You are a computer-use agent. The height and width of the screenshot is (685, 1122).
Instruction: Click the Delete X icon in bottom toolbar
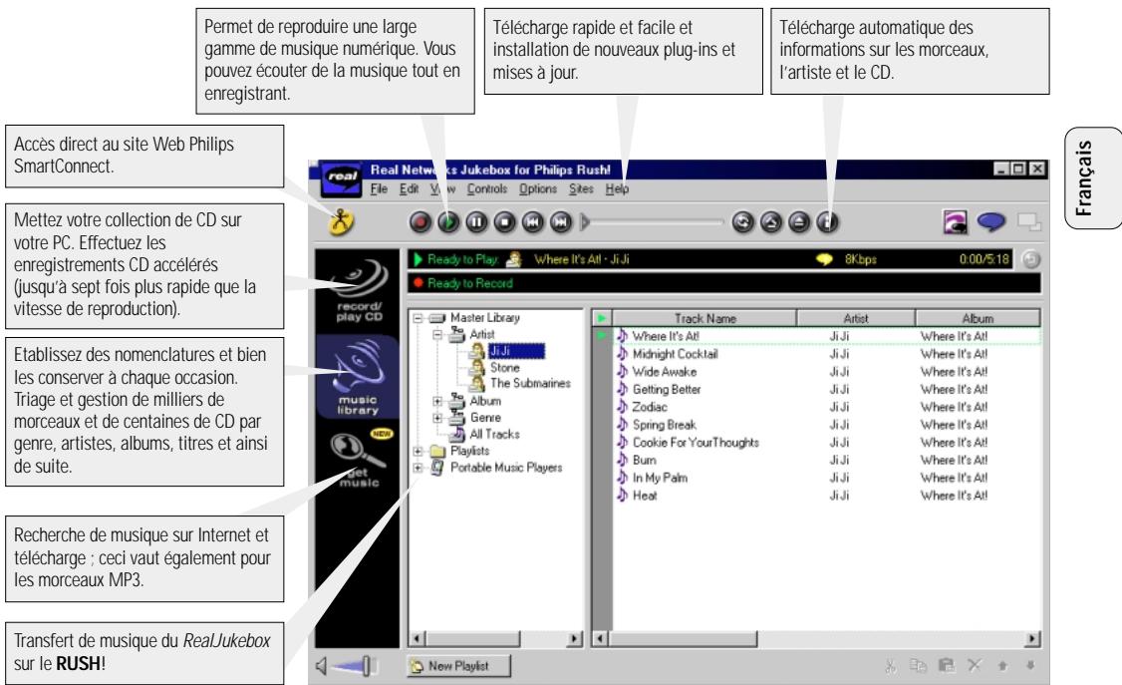(x=975, y=666)
